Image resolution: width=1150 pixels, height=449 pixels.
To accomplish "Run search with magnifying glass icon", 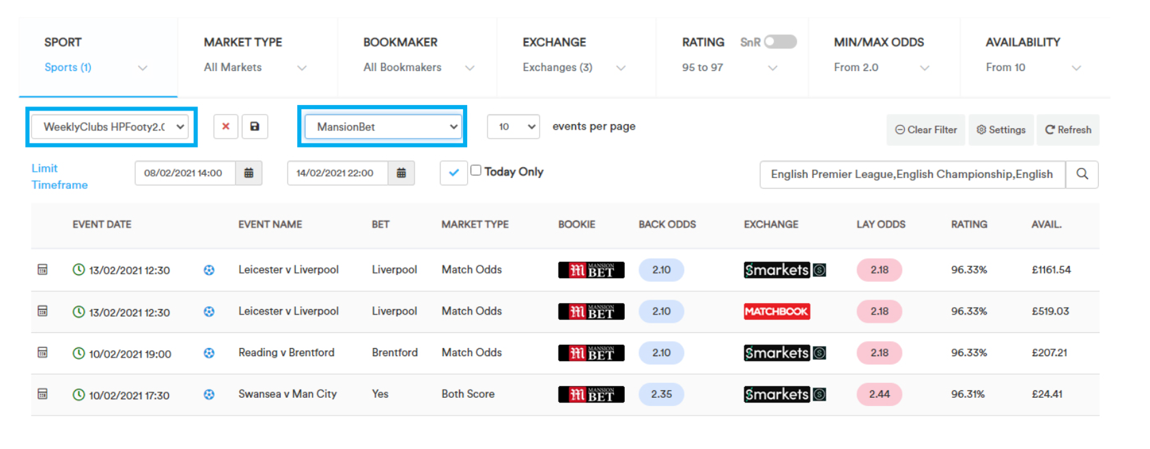I will (x=1082, y=174).
